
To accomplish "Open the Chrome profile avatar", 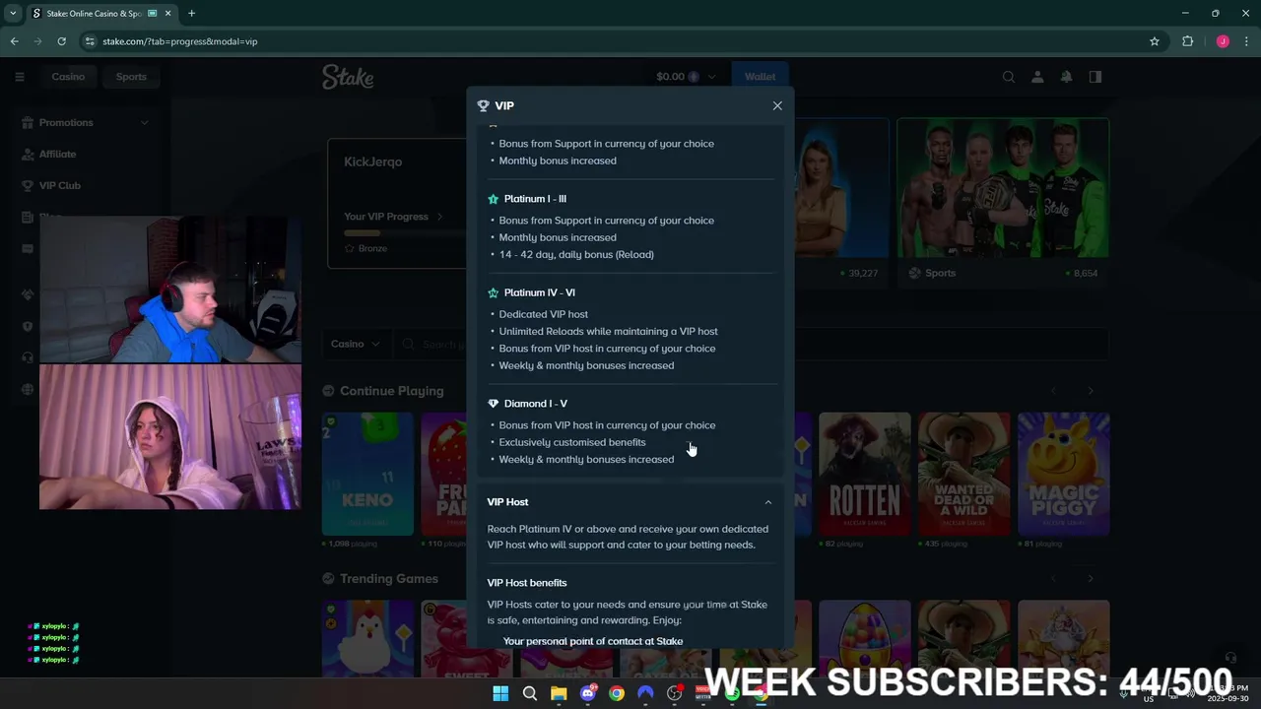I will pyautogui.click(x=1223, y=41).
